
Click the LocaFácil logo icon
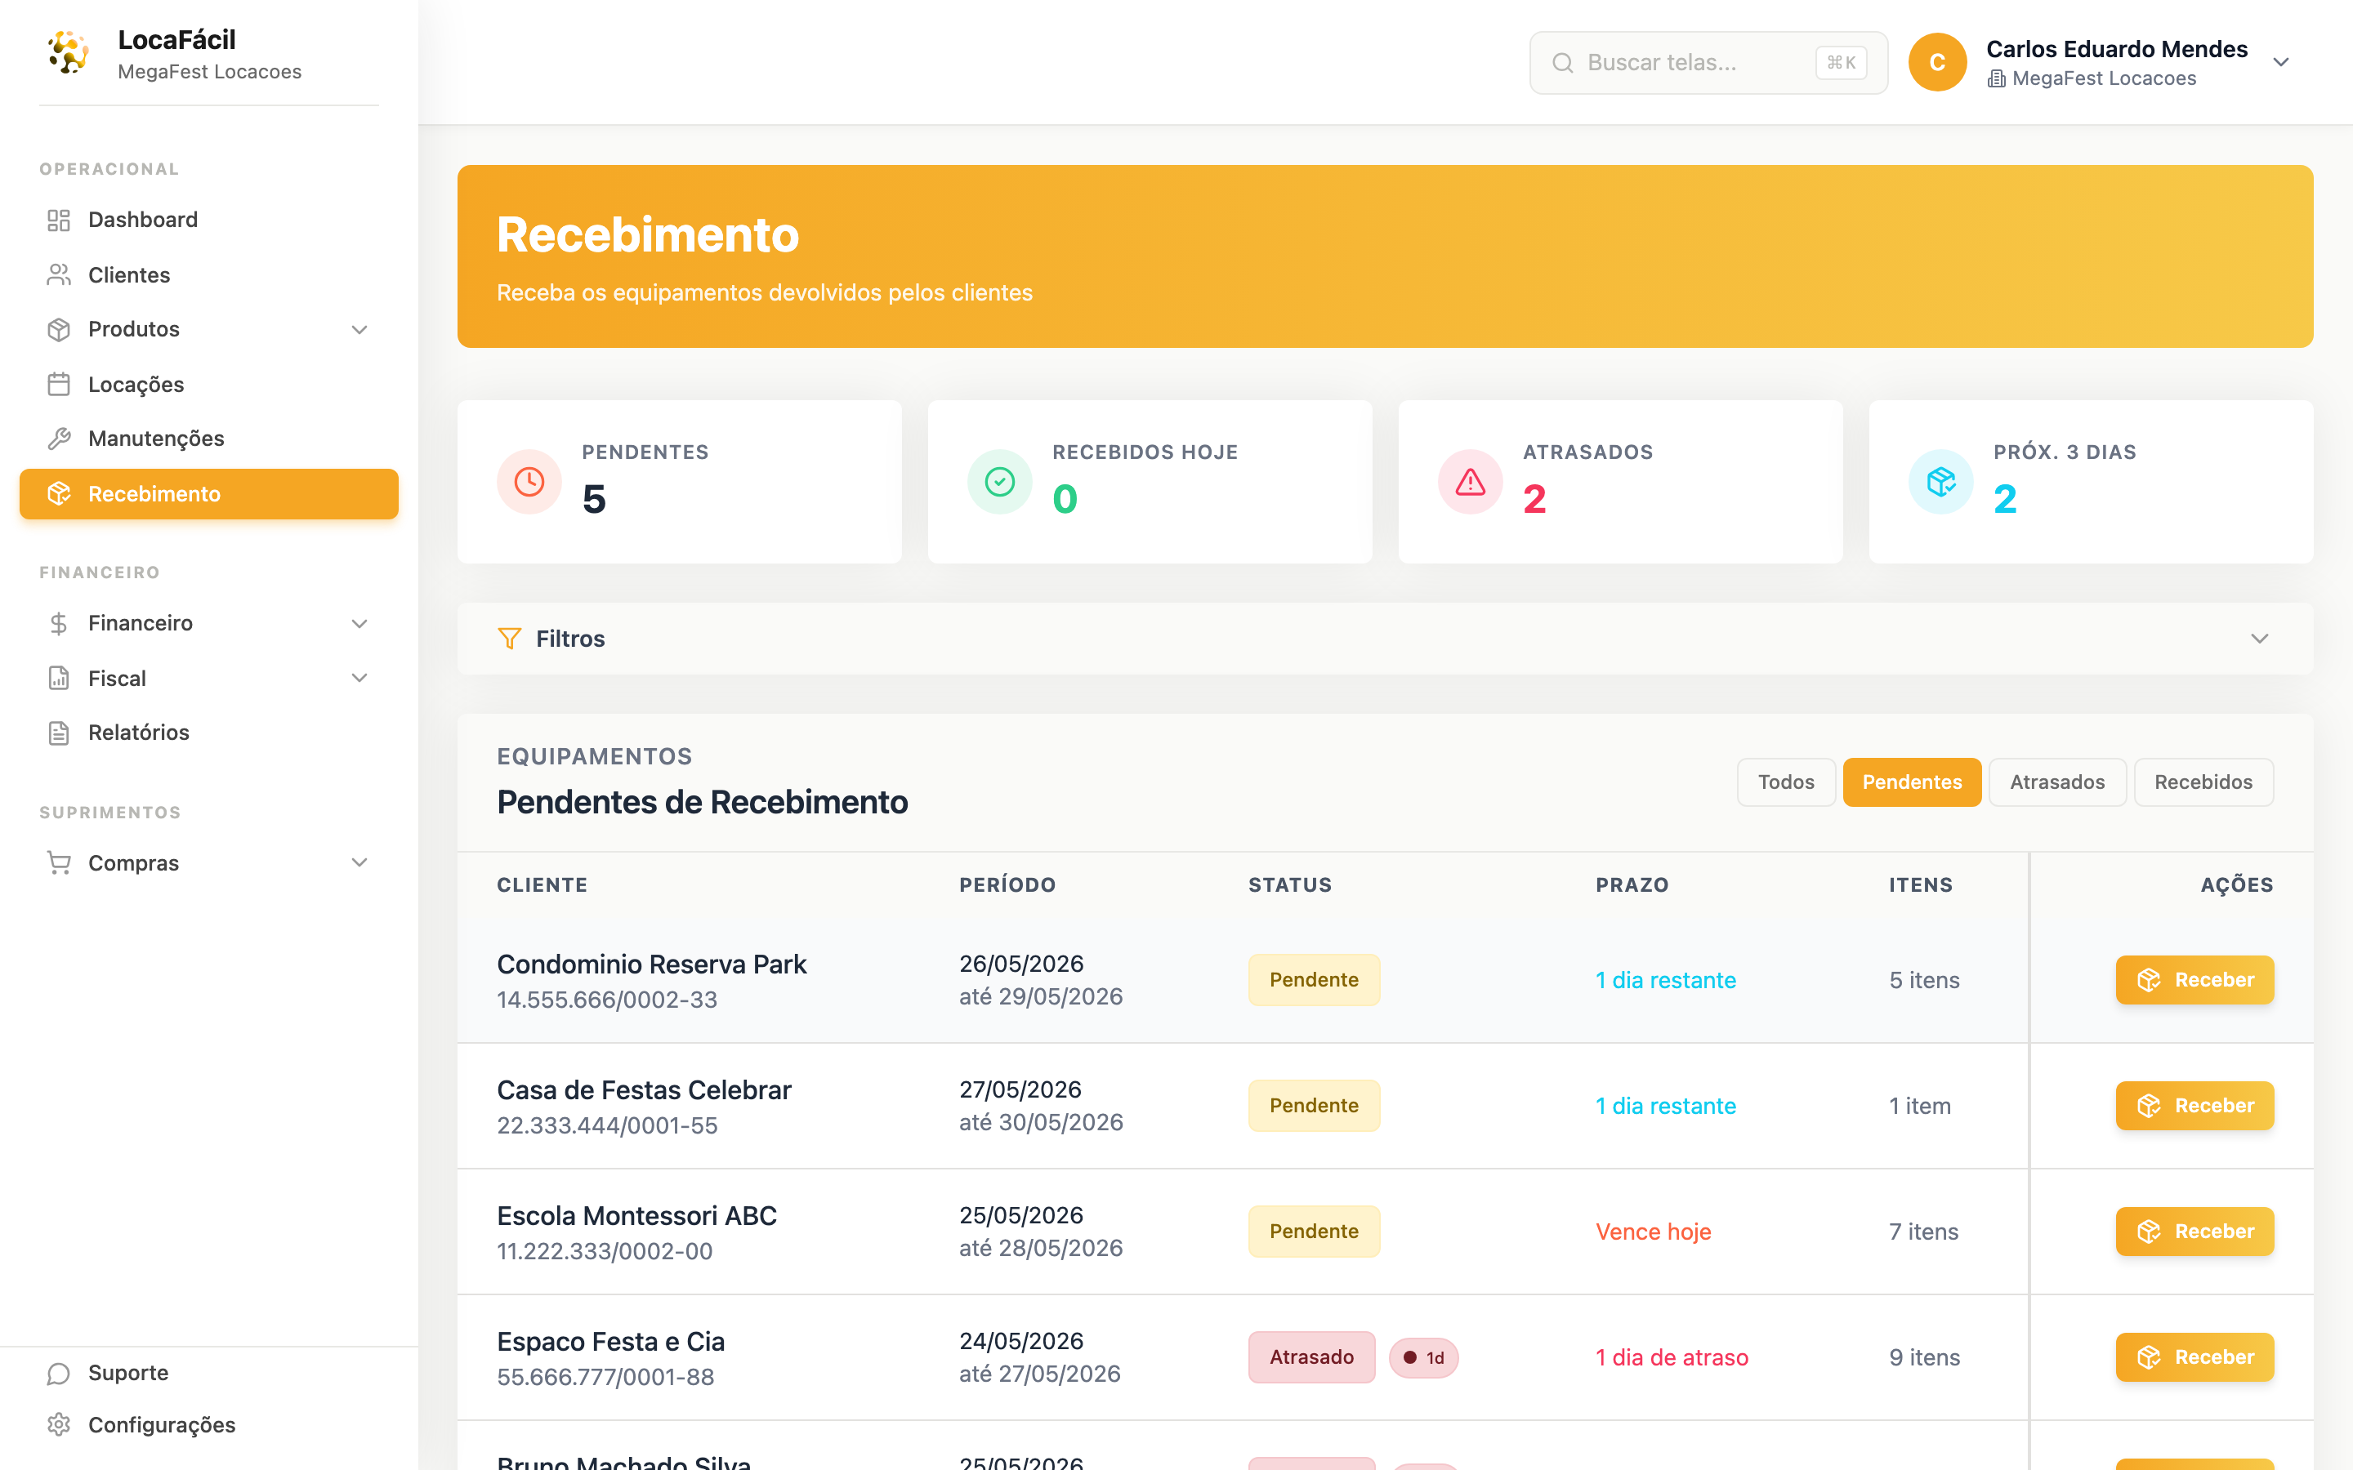coord(68,52)
